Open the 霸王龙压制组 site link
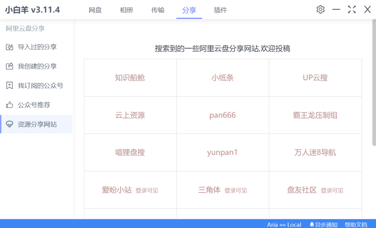 click(x=315, y=115)
